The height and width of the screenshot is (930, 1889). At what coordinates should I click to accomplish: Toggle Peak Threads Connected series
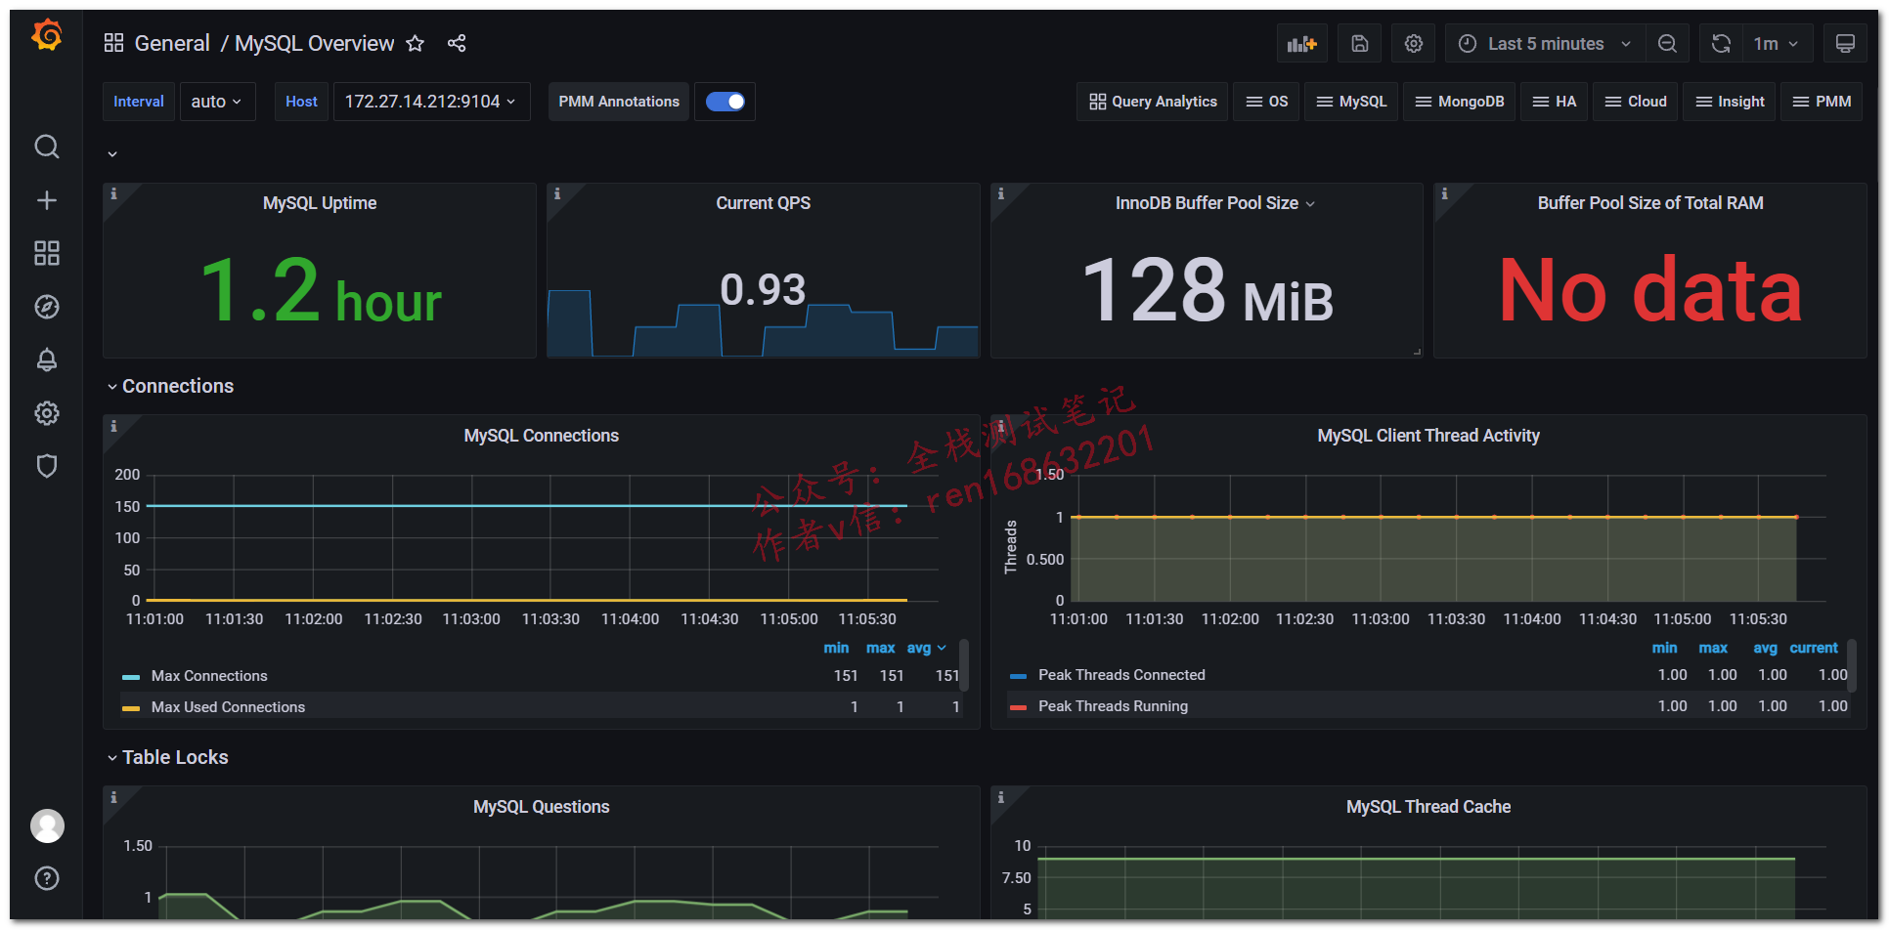tap(1121, 675)
